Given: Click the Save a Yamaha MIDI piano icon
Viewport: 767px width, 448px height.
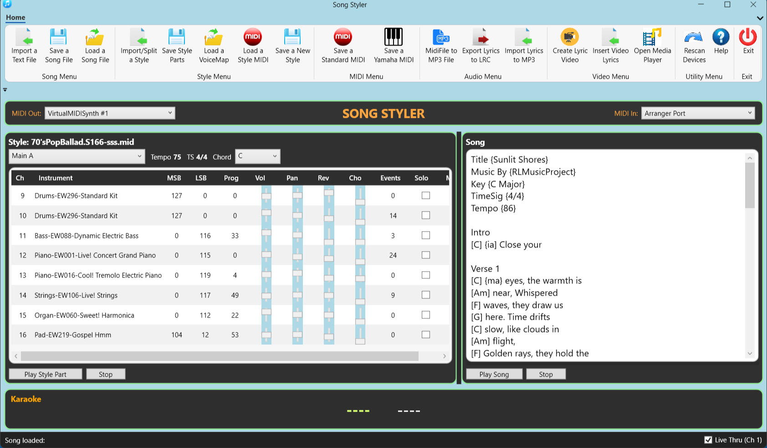Looking at the screenshot, I should [394, 37].
